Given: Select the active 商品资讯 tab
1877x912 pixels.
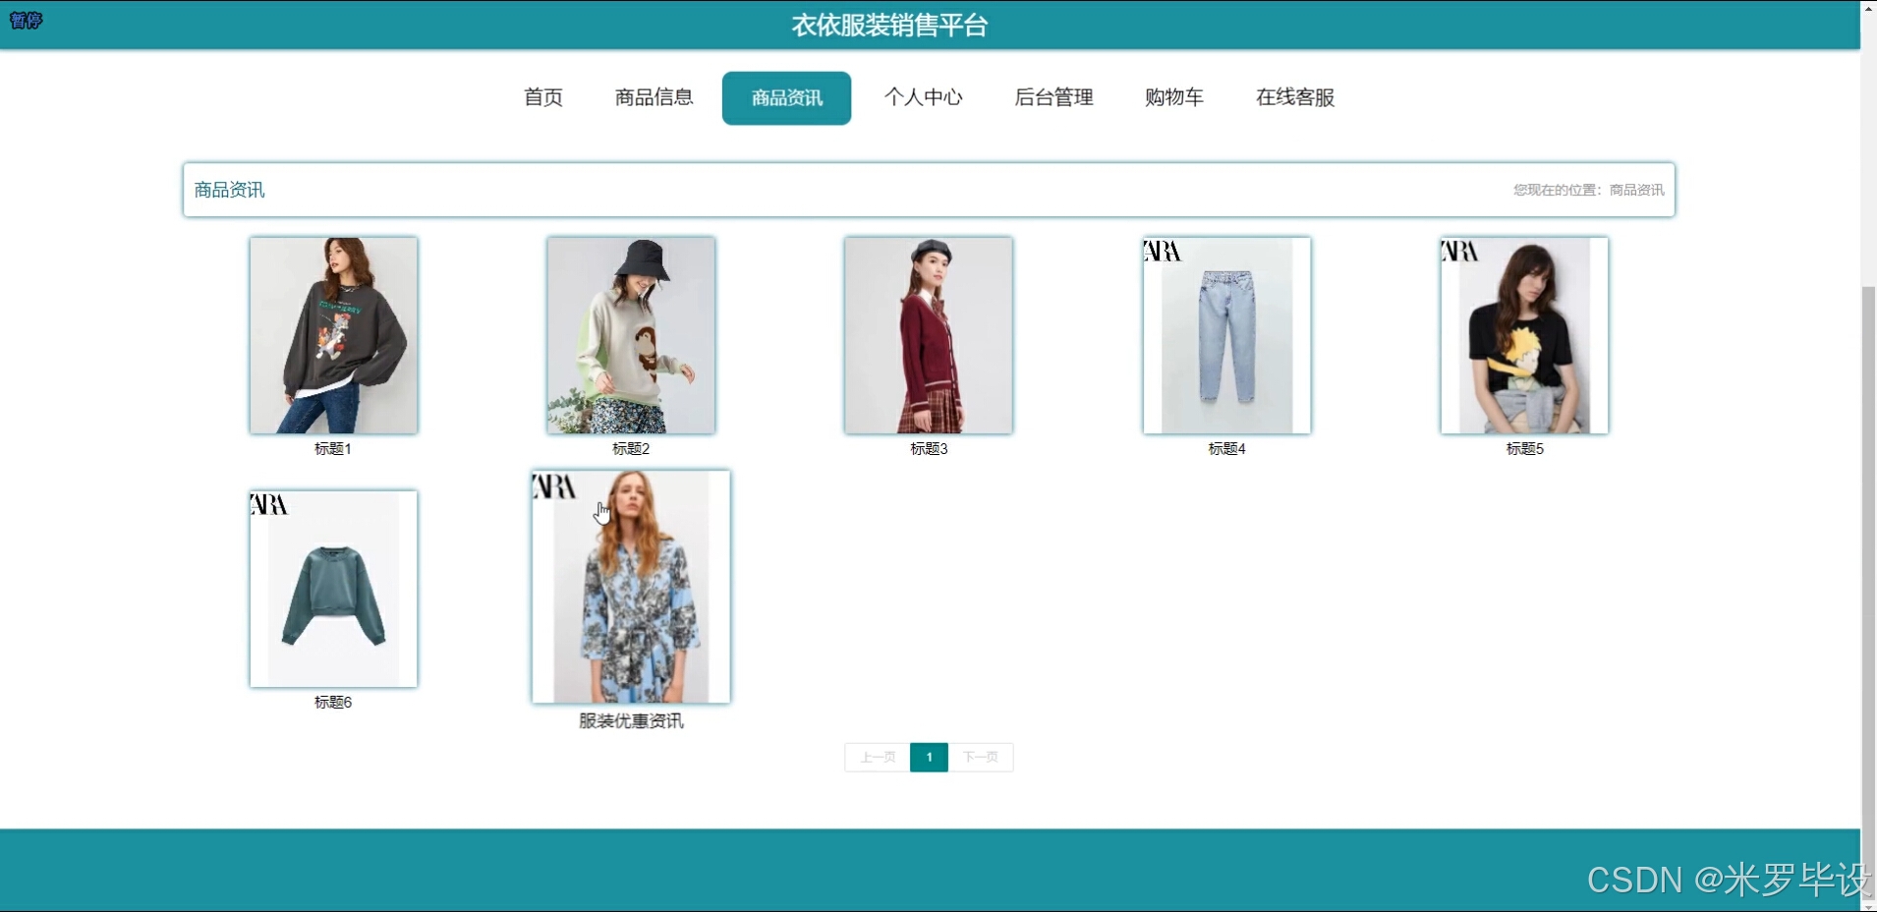Looking at the screenshot, I should pyautogui.click(x=785, y=97).
